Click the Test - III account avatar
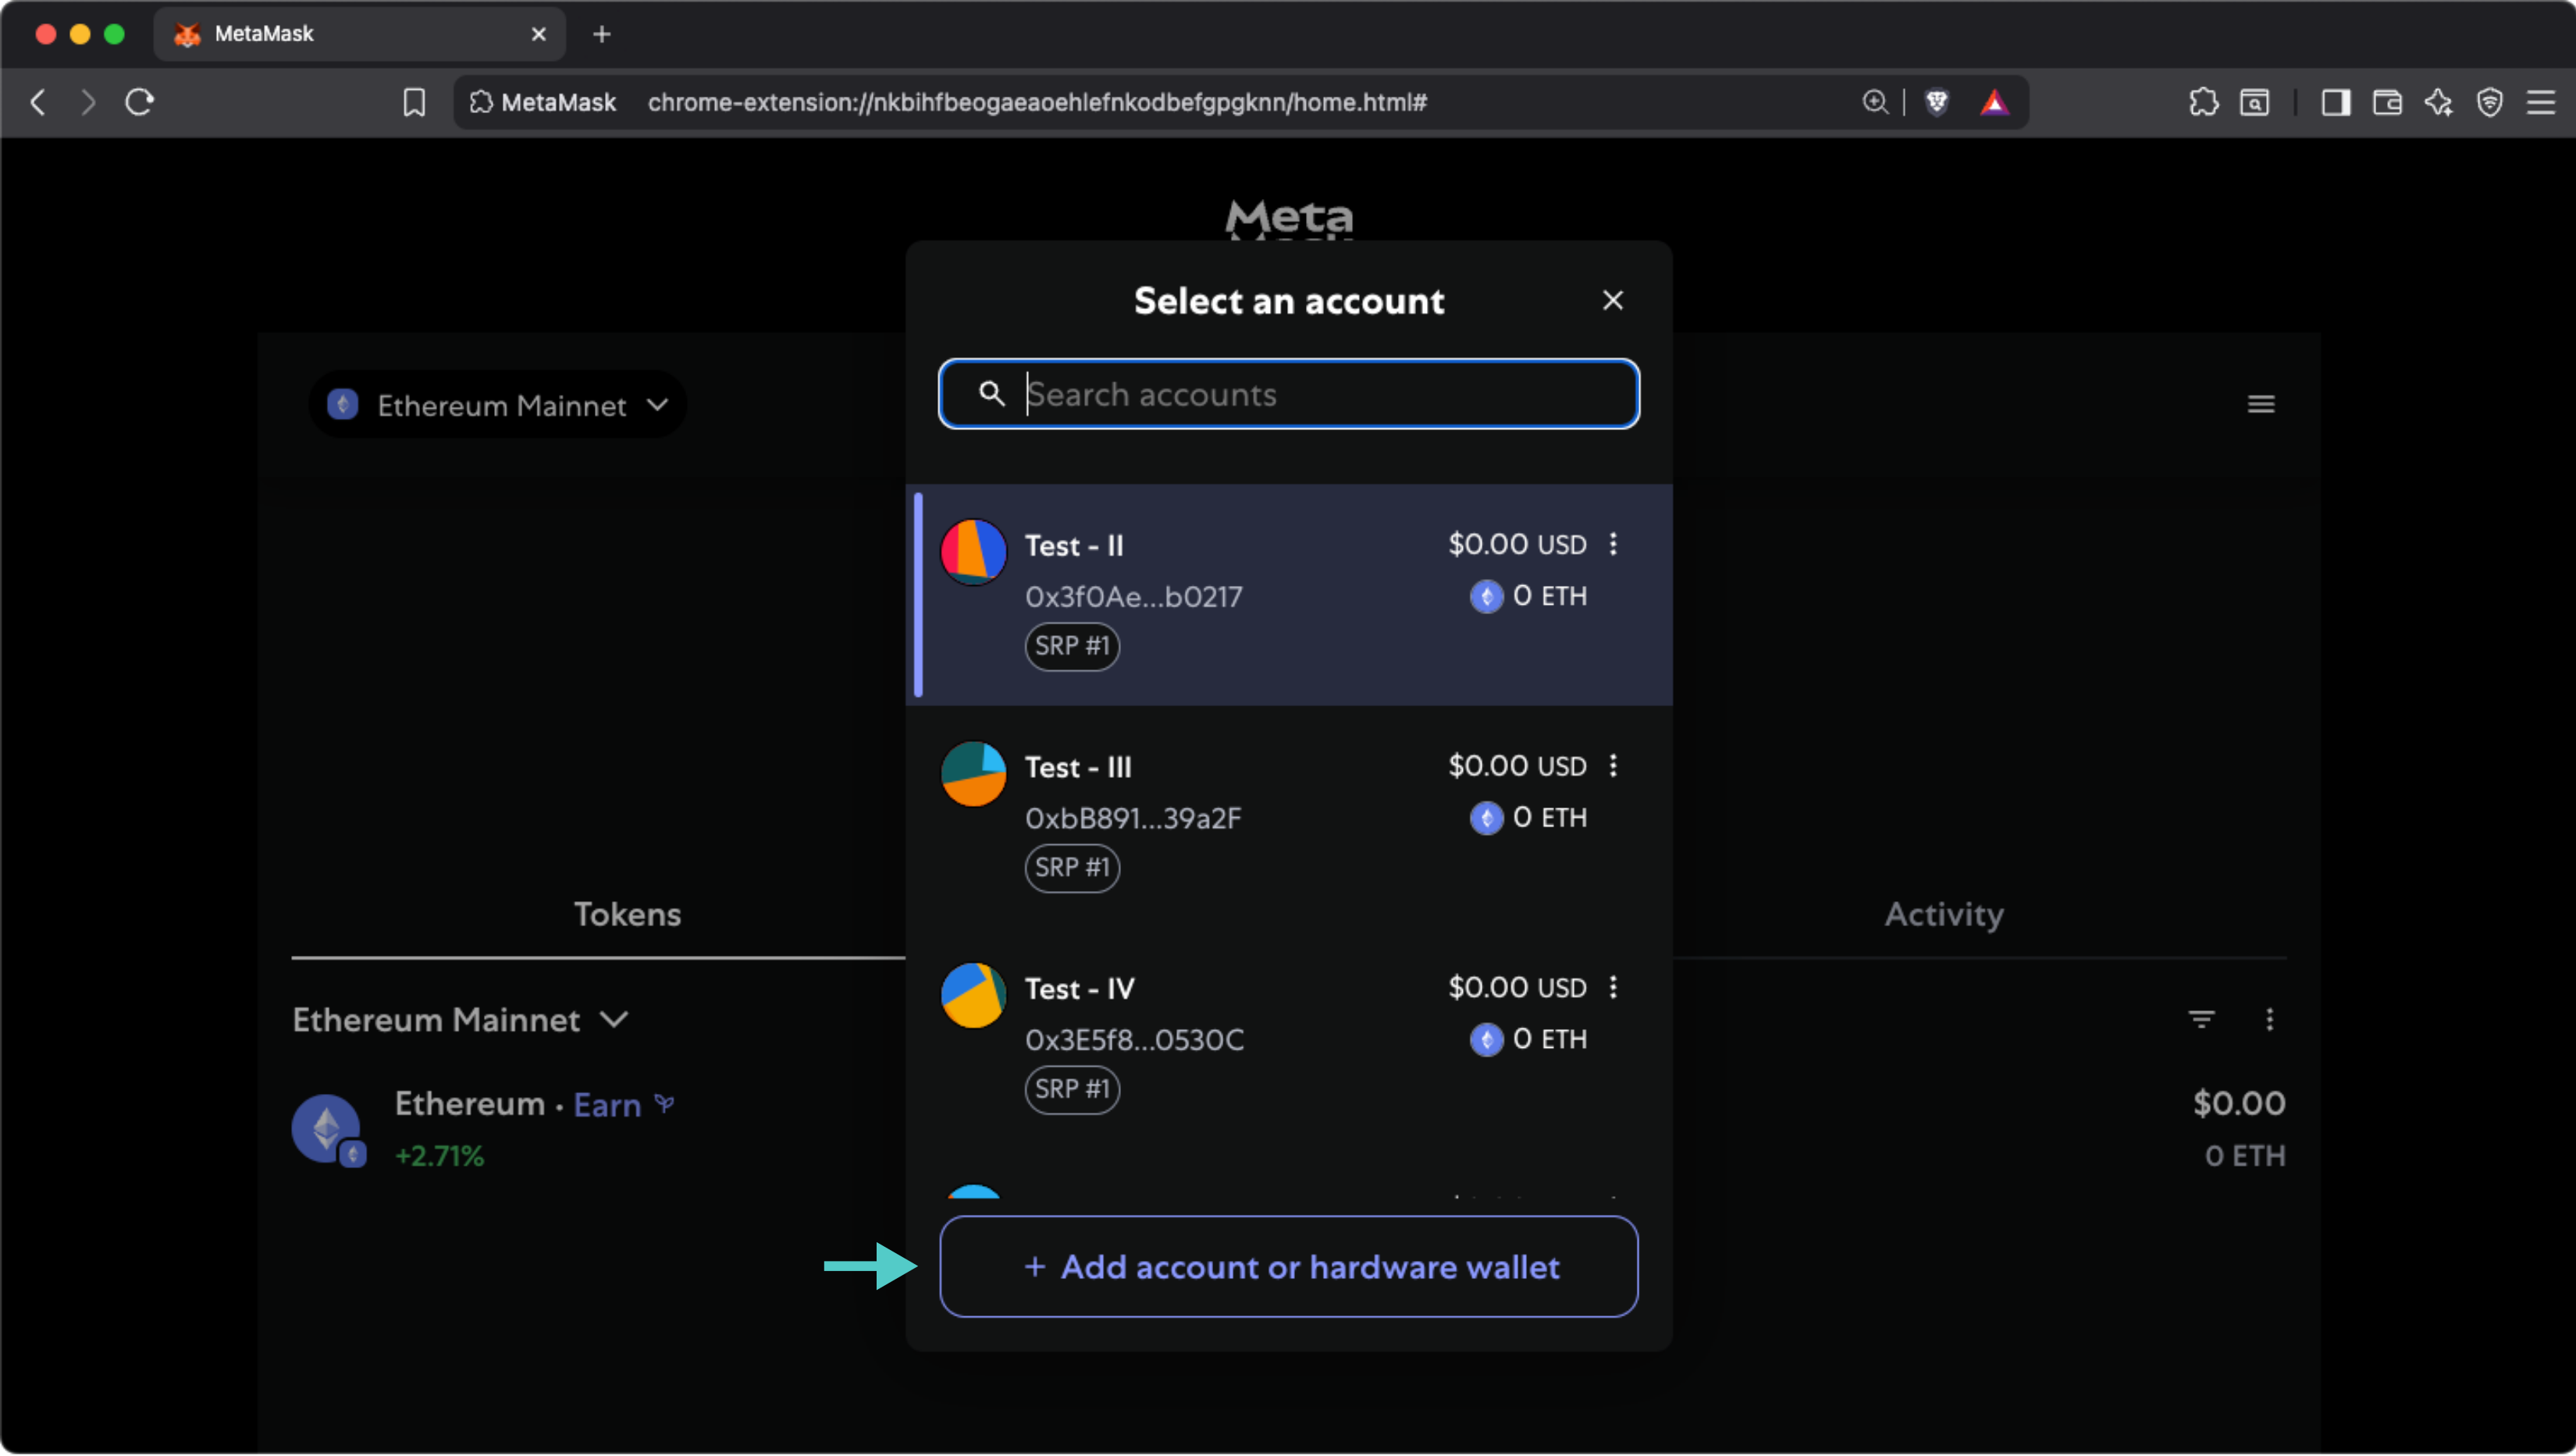This screenshot has width=2576, height=1456. coord(973,774)
